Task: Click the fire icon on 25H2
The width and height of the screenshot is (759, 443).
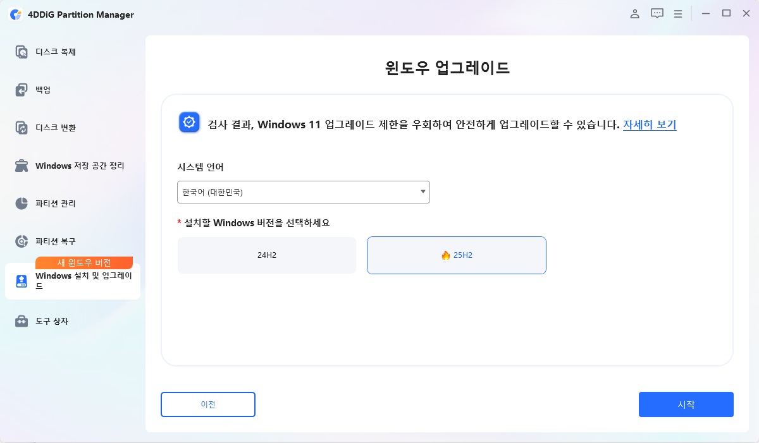Action: (x=445, y=255)
